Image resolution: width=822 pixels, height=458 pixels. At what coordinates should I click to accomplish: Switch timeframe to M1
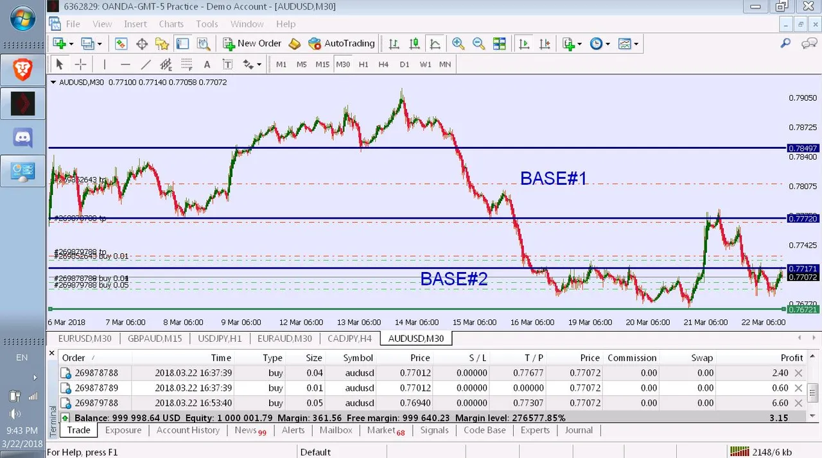point(281,64)
